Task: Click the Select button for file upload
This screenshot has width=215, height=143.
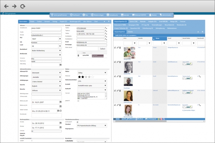Action: point(103,49)
